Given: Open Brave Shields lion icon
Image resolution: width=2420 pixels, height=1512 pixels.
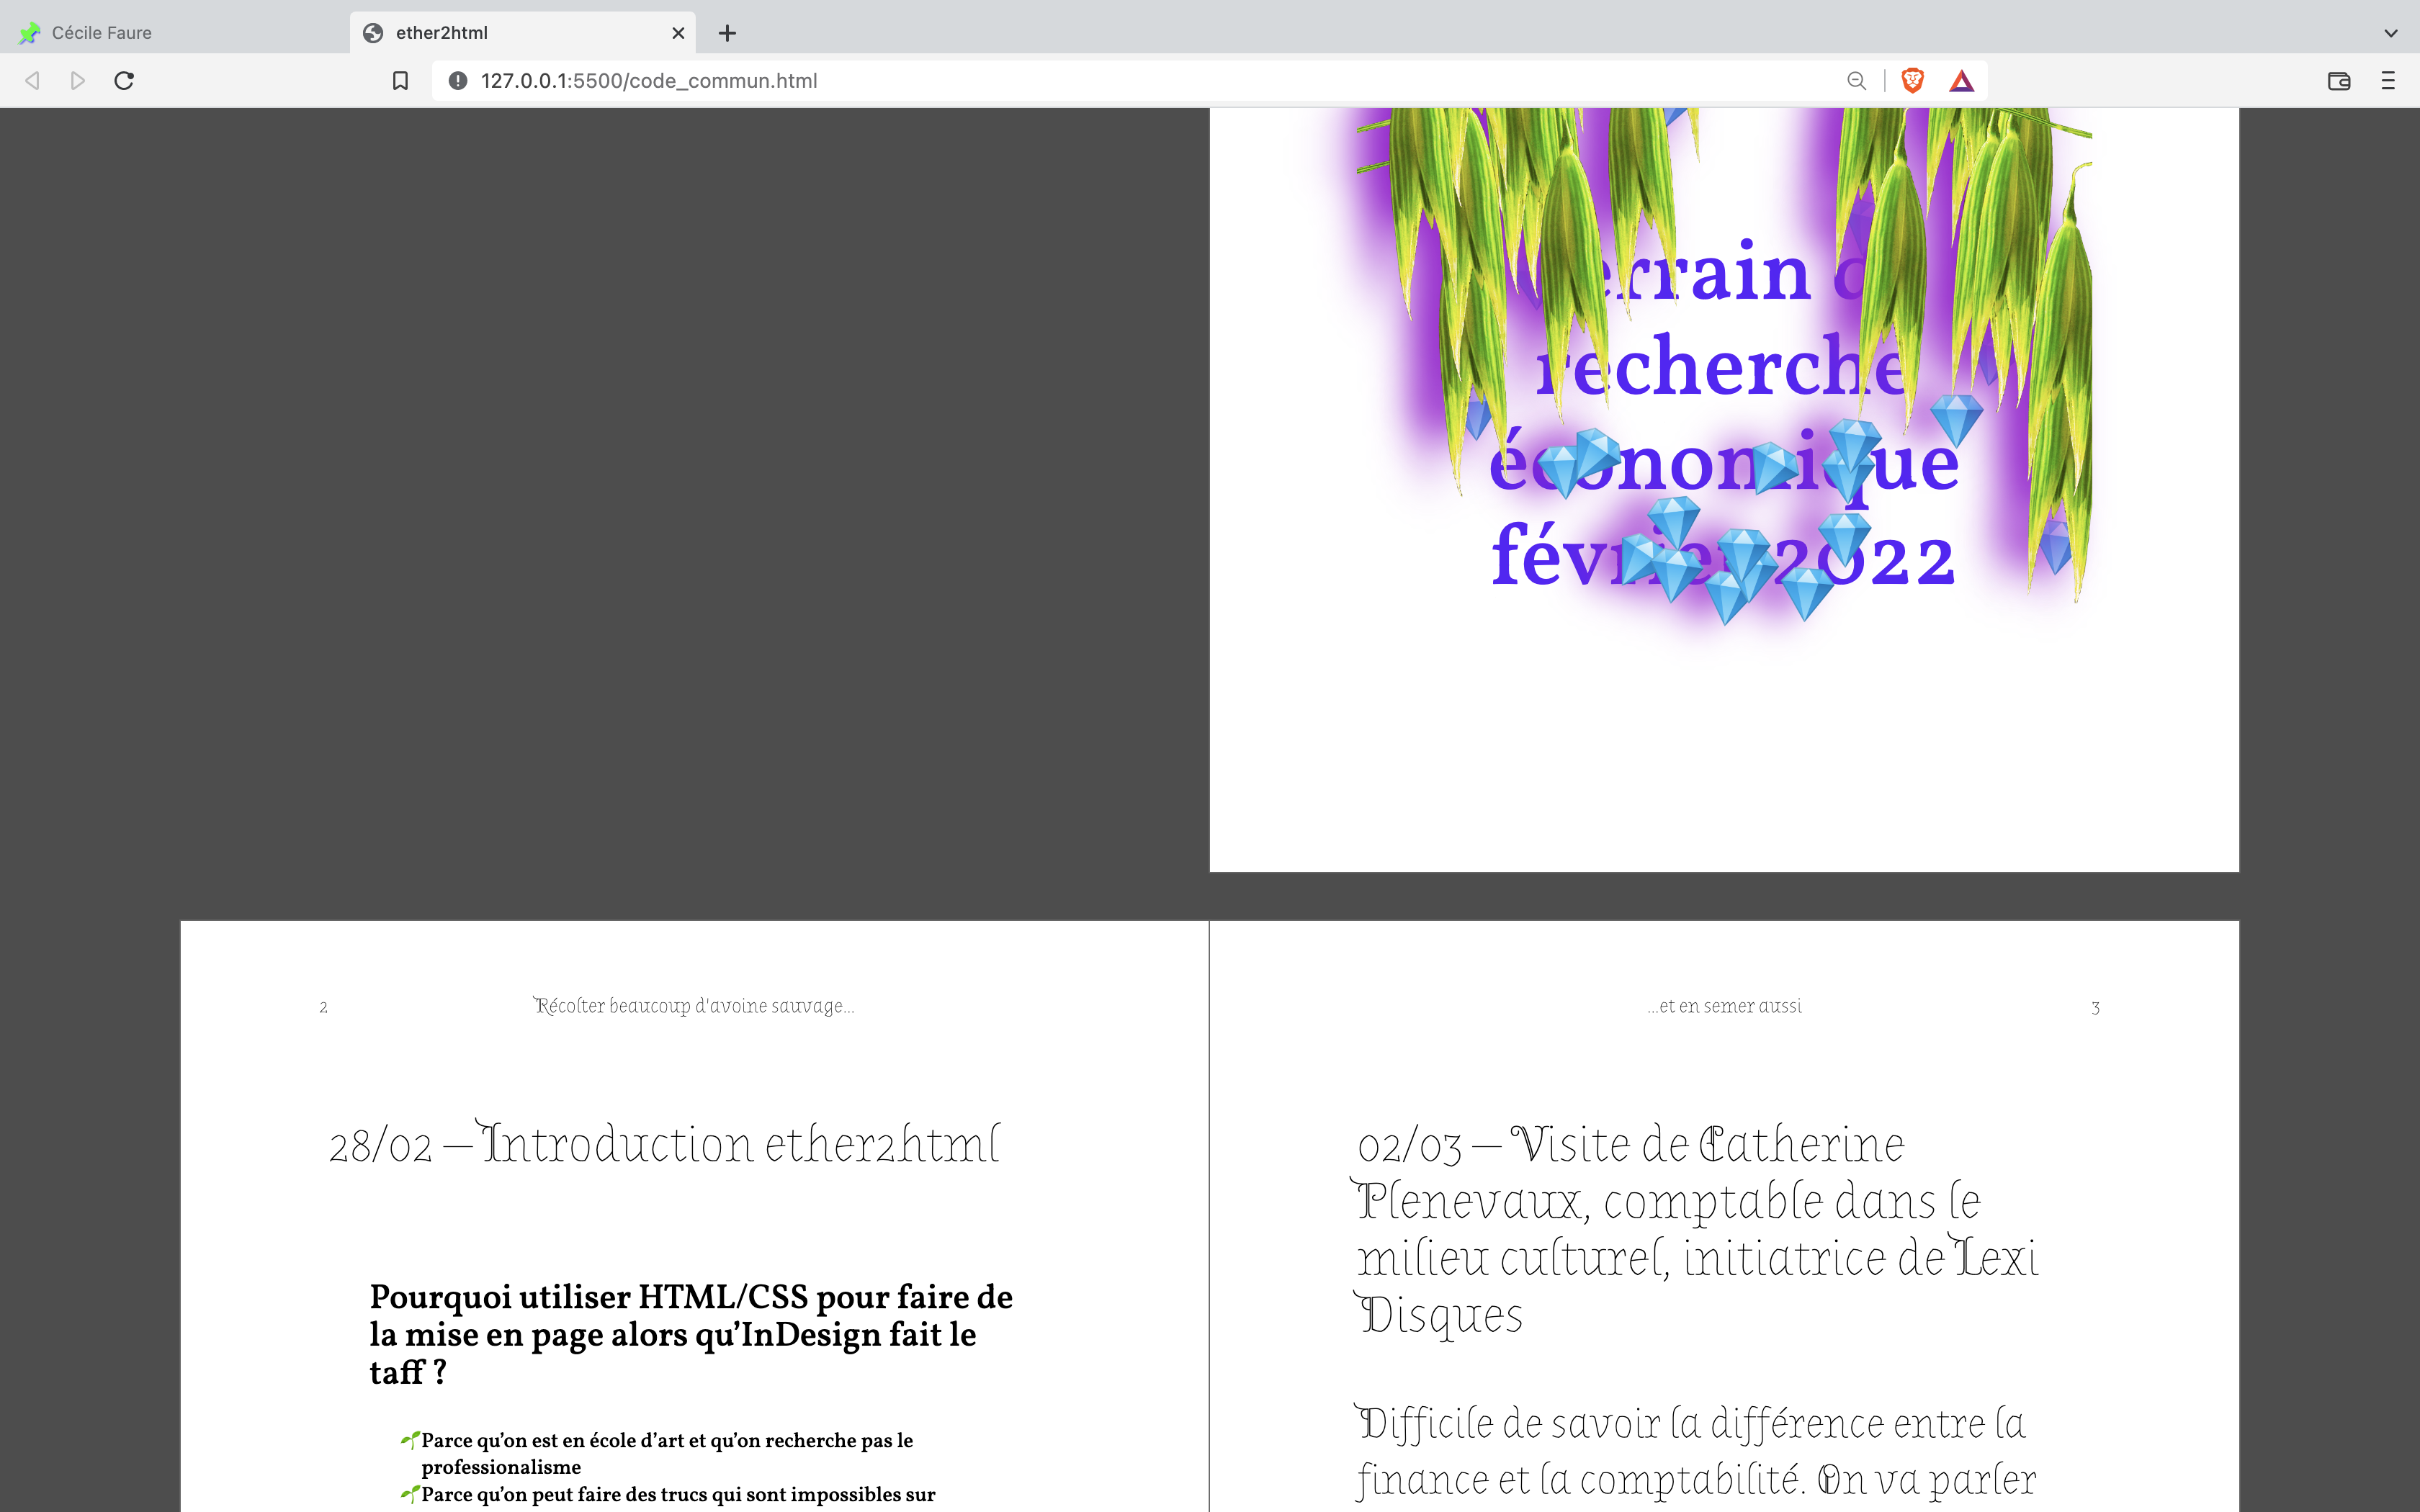Looking at the screenshot, I should pyautogui.click(x=1912, y=81).
